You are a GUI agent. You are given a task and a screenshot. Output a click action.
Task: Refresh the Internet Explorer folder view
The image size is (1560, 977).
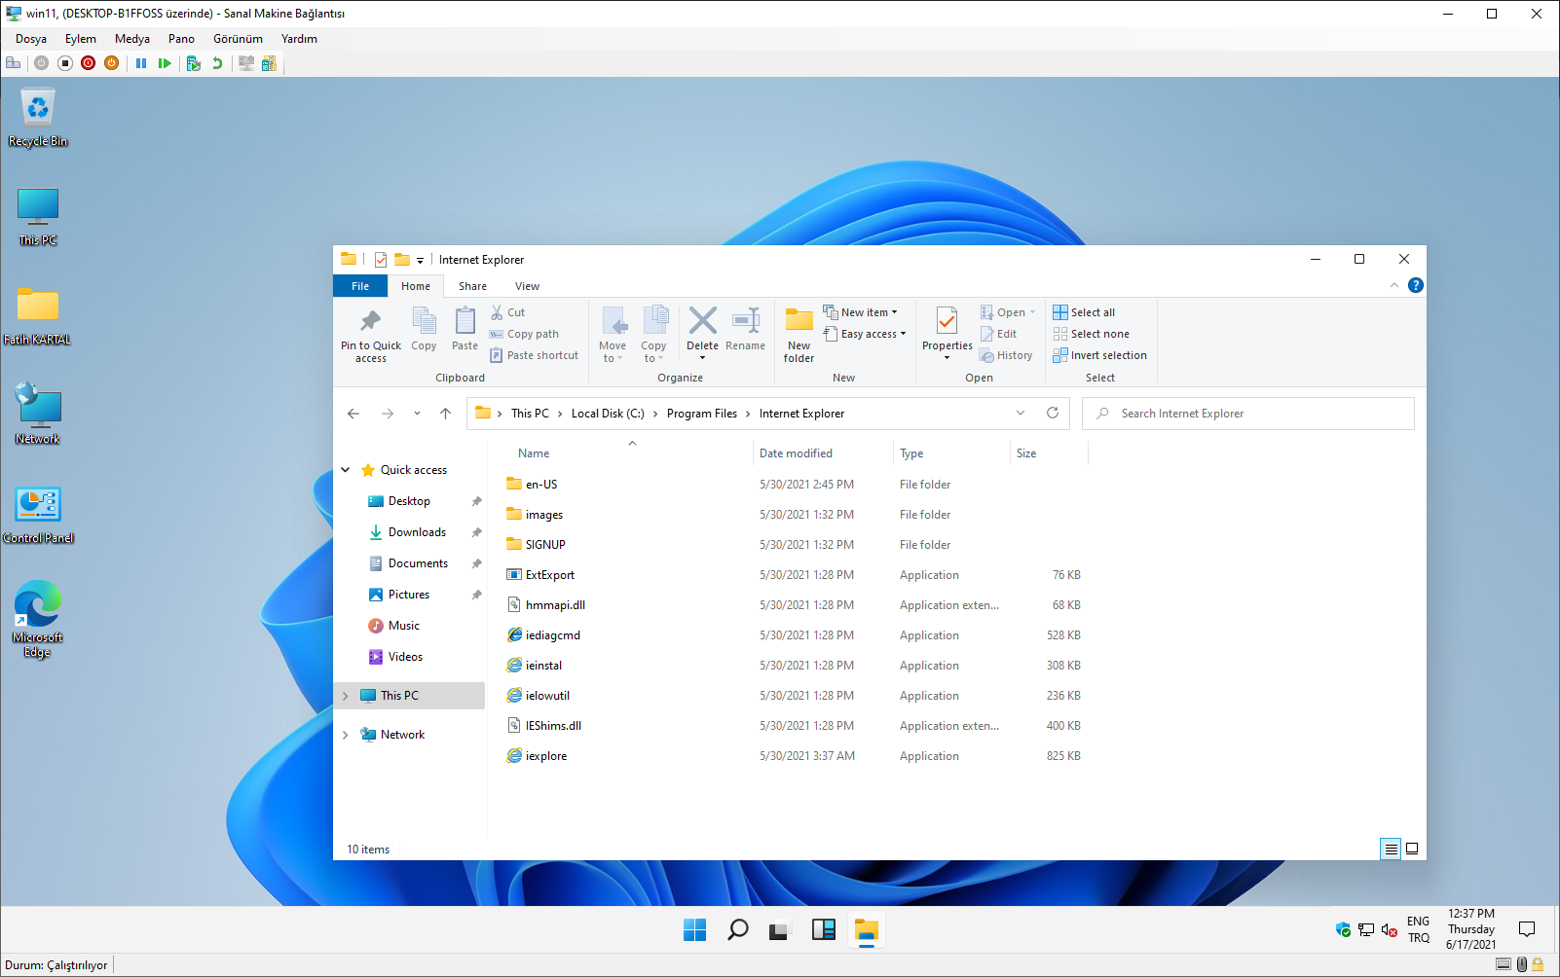click(1053, 414)
